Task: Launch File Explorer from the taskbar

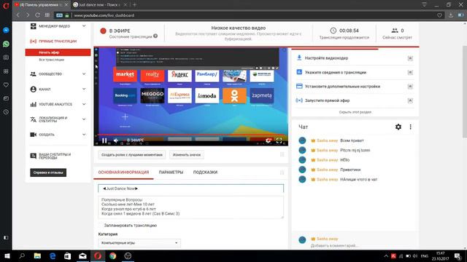Action: point(37,255)
